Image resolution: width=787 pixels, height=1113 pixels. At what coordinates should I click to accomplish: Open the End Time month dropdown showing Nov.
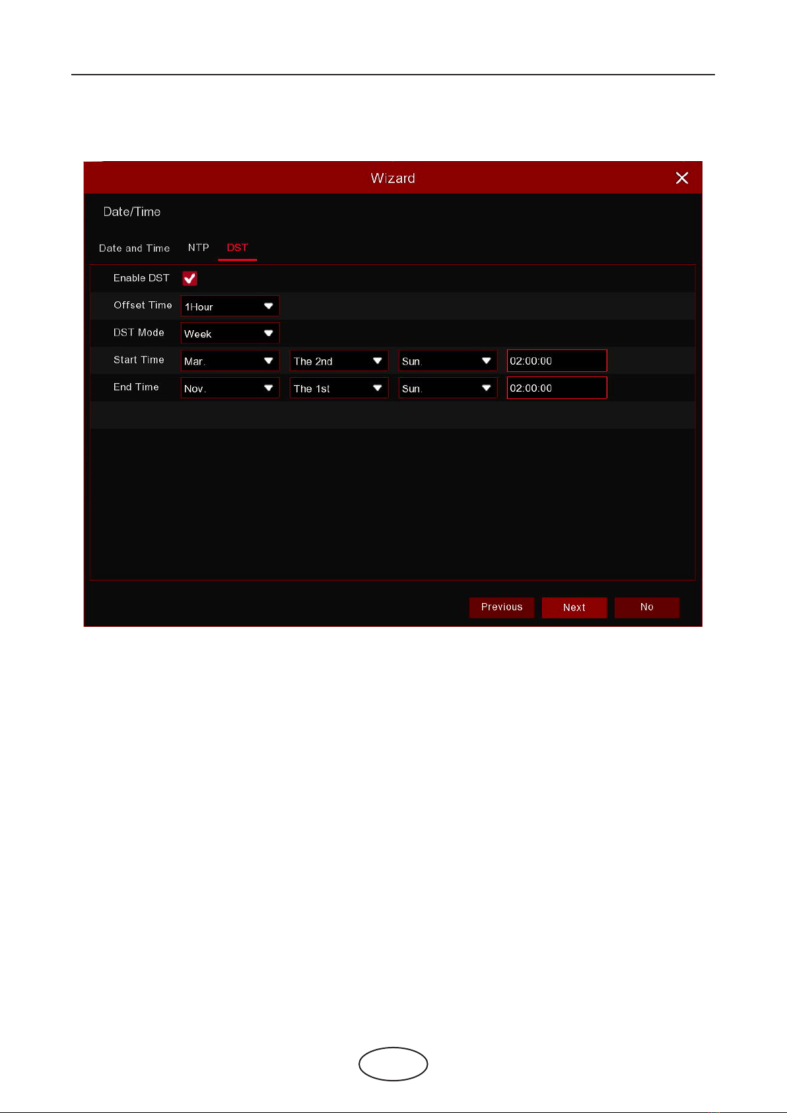(x=230, y=388)
